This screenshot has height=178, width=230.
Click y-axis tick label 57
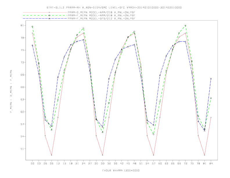coord(22,124)
